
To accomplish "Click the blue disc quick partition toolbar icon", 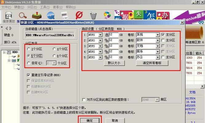I will [51, 15].
